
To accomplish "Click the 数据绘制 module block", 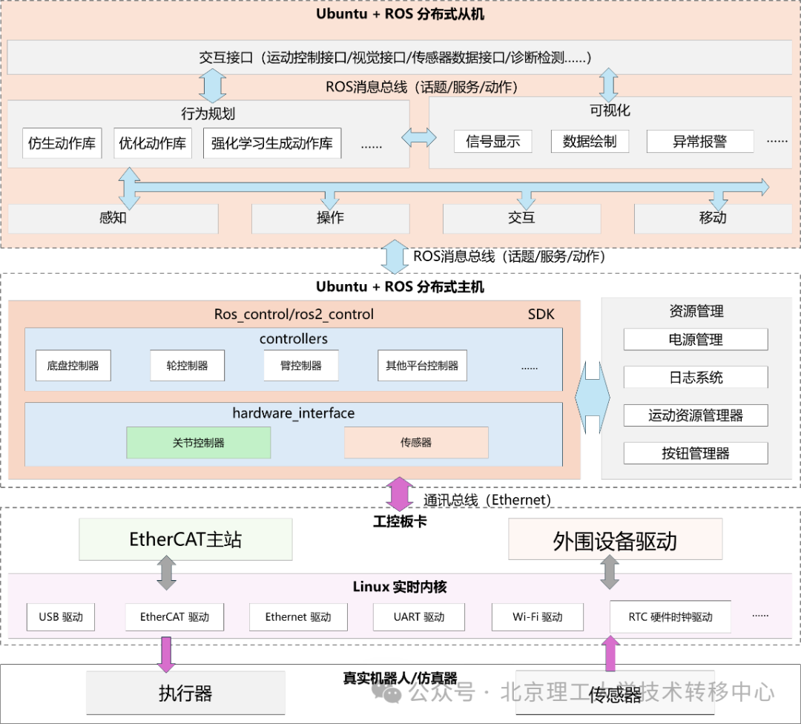I will click(x=589, y=141).
